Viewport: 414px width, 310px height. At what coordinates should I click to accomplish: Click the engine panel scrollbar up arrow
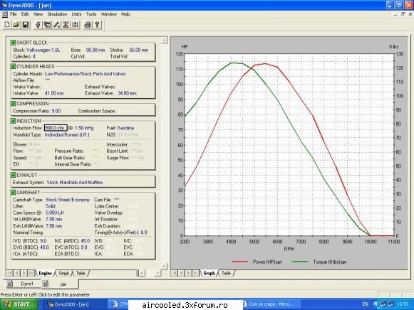tap(164, 40)
